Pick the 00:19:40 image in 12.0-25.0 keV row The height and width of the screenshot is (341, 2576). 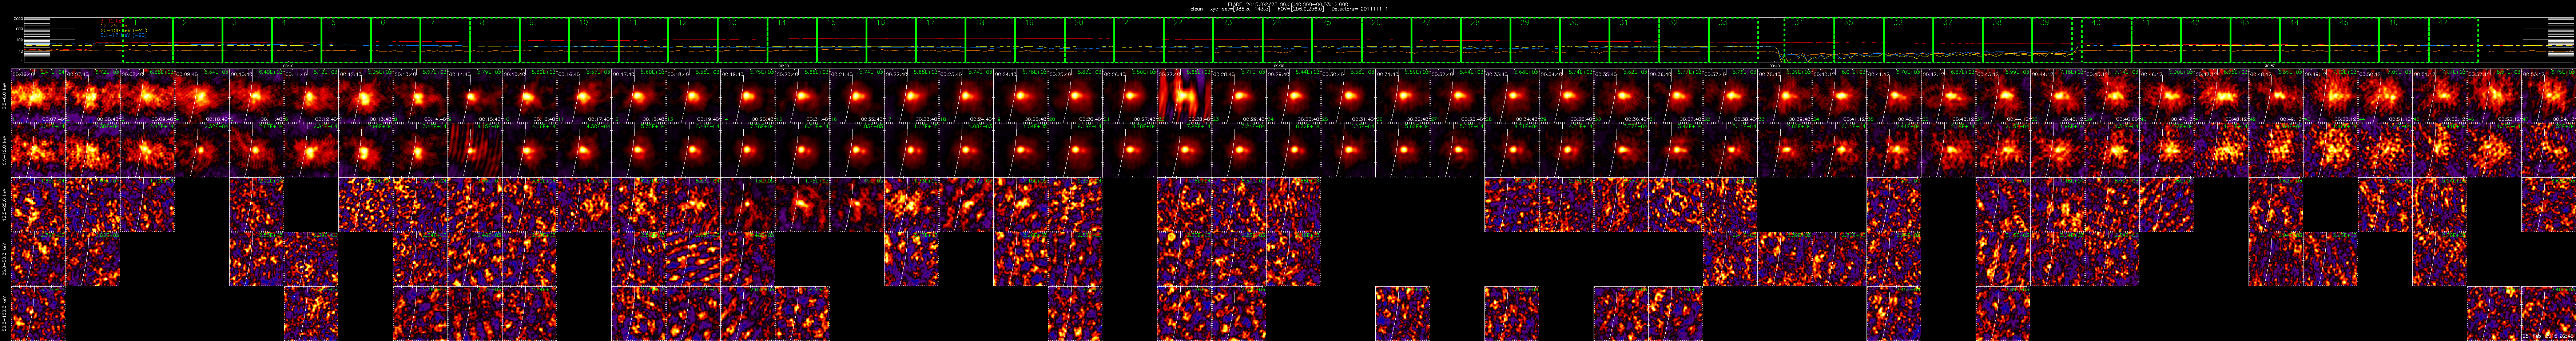[748, 204]
